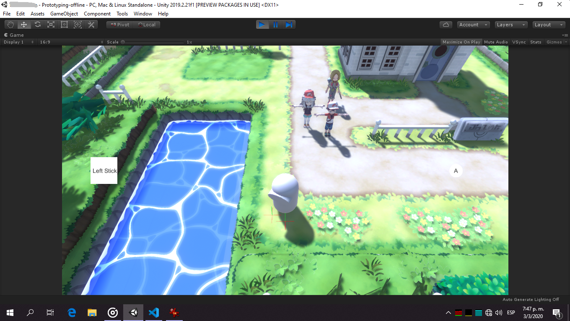Open Unity Hub from the taskbar
Screen dimensions: 570x321
coord(113,312)
